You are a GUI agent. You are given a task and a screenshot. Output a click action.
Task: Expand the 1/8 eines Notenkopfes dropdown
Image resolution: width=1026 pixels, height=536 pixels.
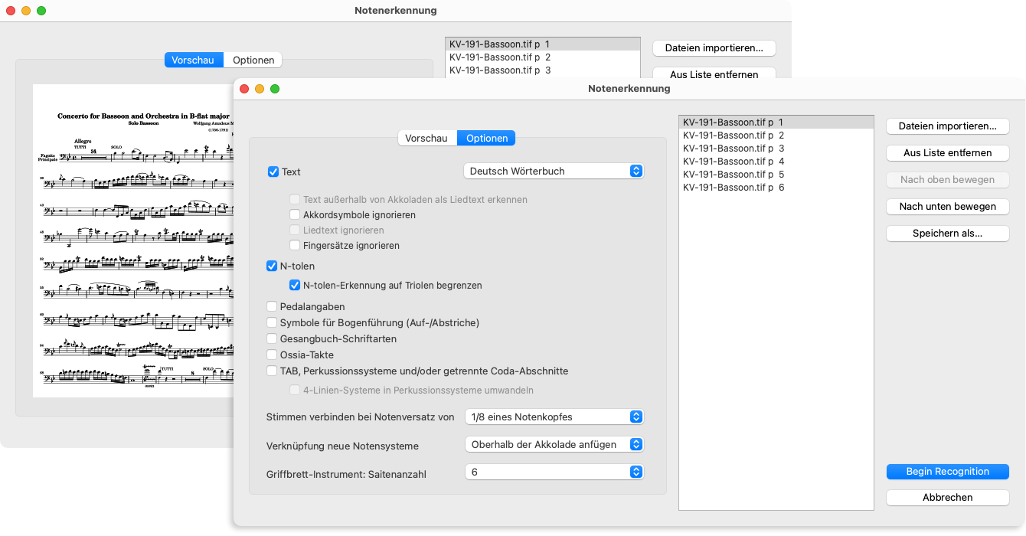click(554, 417)
